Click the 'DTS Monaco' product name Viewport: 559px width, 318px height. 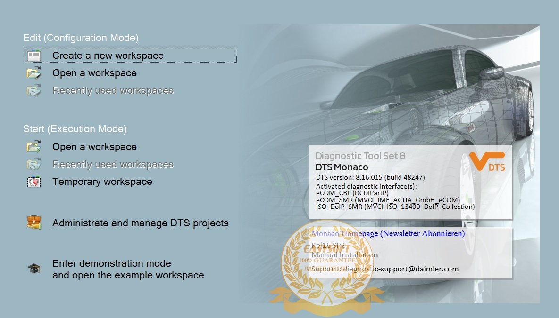click(342, 167)
